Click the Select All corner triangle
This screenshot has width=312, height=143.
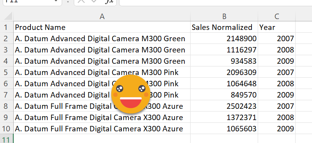(8, 16)
